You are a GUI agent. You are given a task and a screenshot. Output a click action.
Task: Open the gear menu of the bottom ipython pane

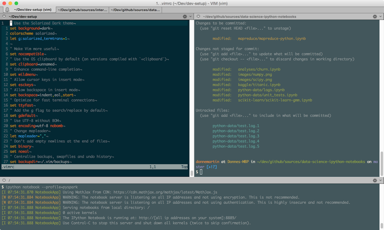tap(375, 180)
